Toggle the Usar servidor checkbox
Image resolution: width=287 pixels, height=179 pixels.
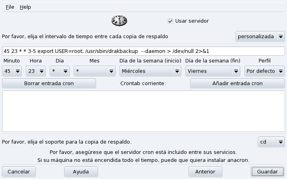pos(170,21)
